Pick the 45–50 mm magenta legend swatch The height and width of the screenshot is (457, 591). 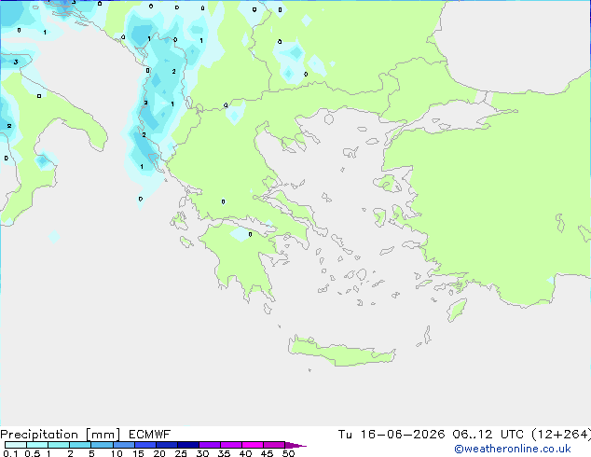274,445
